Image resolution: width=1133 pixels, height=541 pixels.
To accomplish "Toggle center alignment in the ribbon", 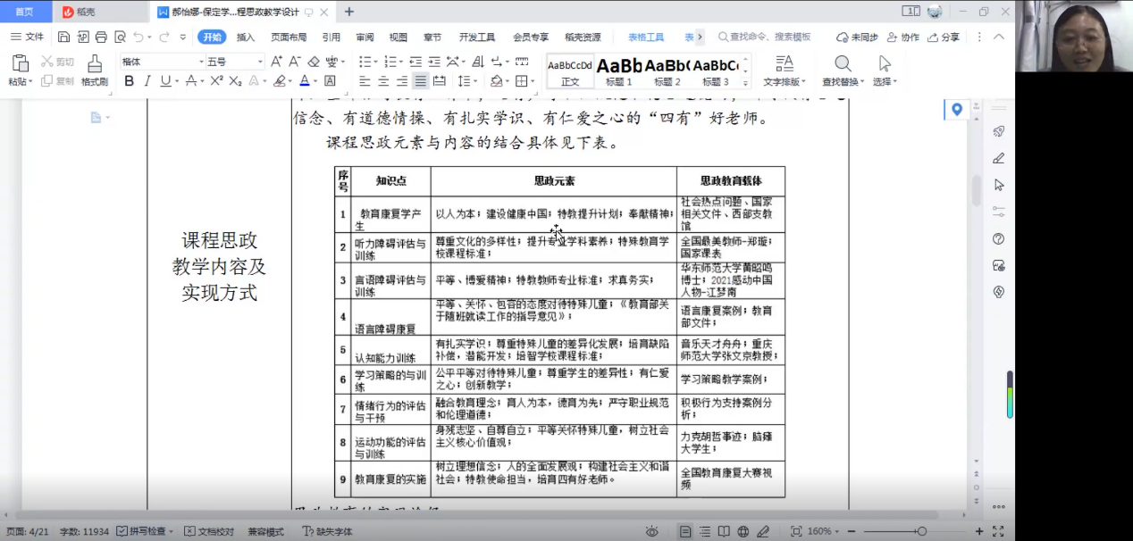I will pos(382,81).
